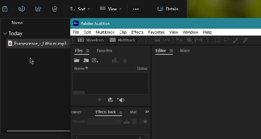Toggle Auto-Play speaker icon in Files panel
The height and width of the screenshot is (139, 261).
click(121, 100)
